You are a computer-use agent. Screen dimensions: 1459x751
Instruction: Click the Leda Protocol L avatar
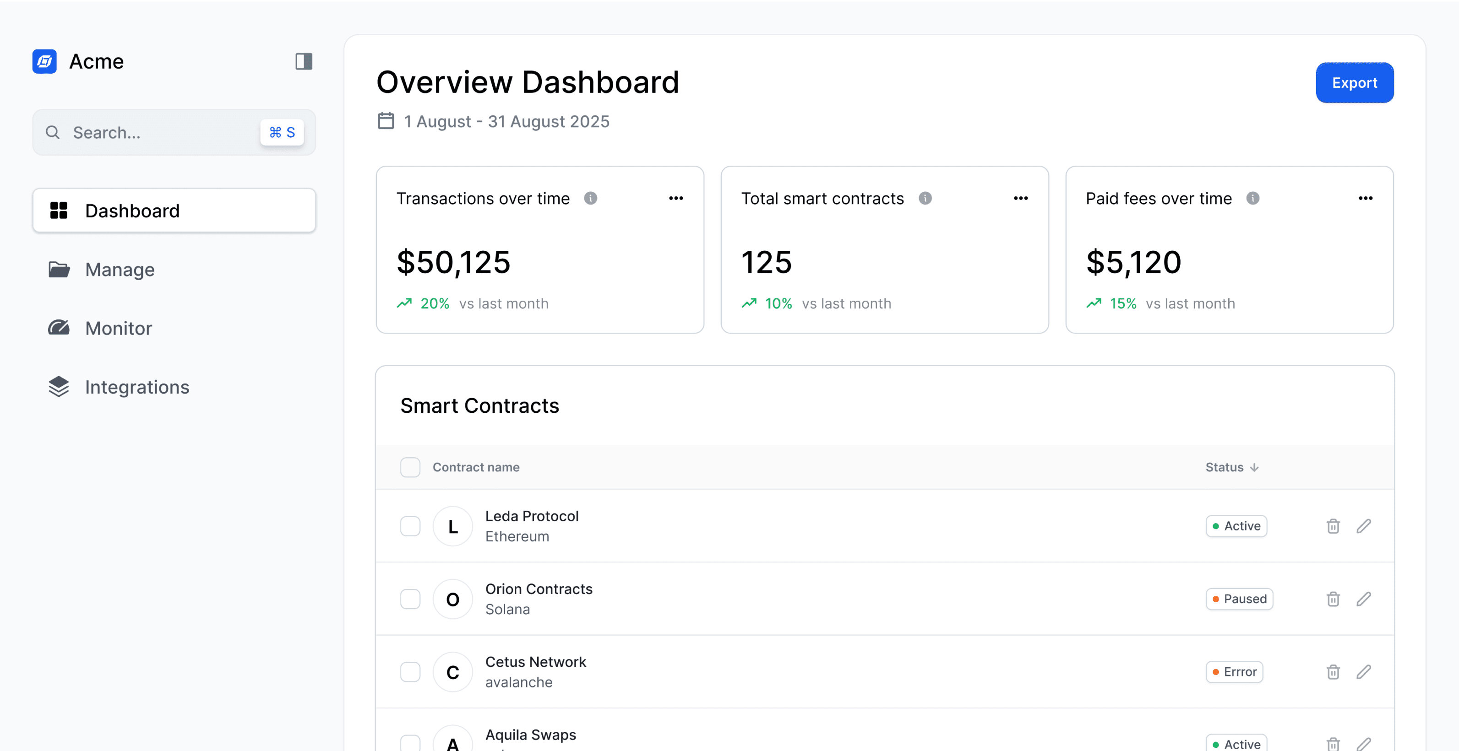[x=452, y=526]
